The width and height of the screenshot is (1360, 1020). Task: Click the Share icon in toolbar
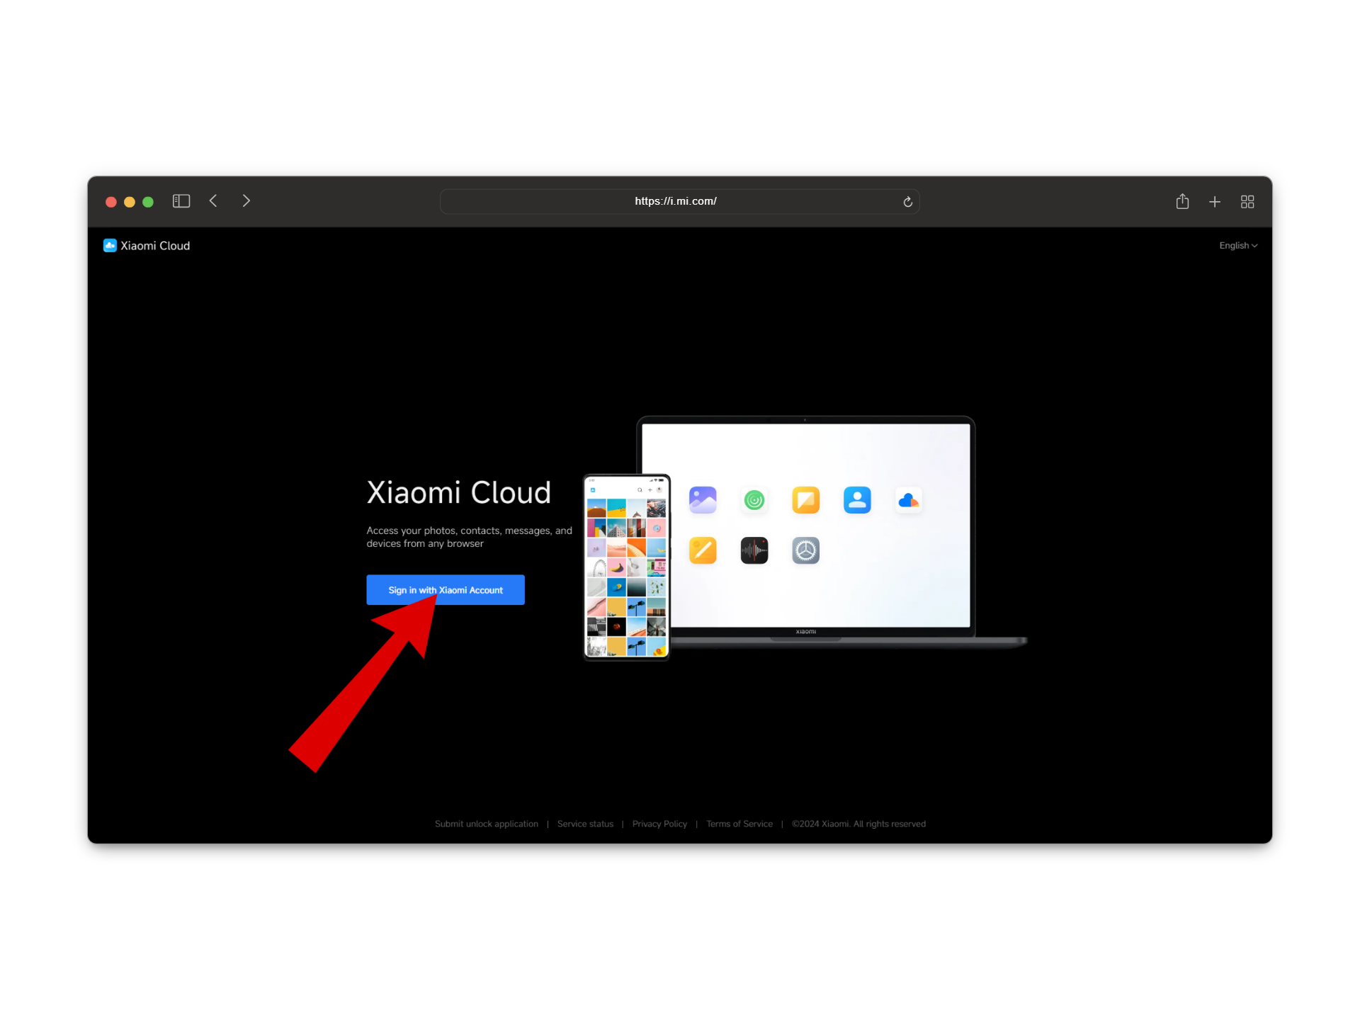point(1182,202)
